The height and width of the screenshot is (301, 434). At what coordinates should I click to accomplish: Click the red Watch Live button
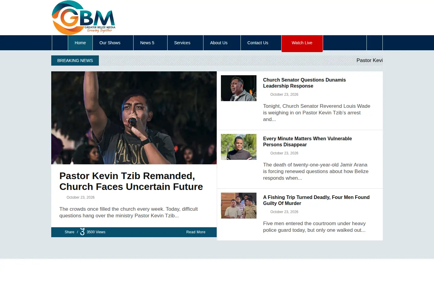(302, 43)
